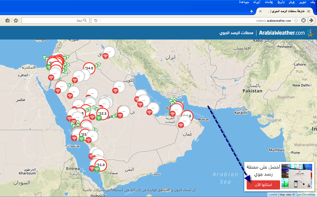Screen dimensions: 317x197
Task: Click the offline station marker near Riyadh
Action: click(124, 111)
